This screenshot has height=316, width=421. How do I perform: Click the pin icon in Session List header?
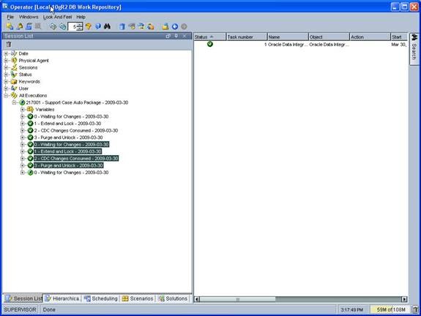click(176, 36)
